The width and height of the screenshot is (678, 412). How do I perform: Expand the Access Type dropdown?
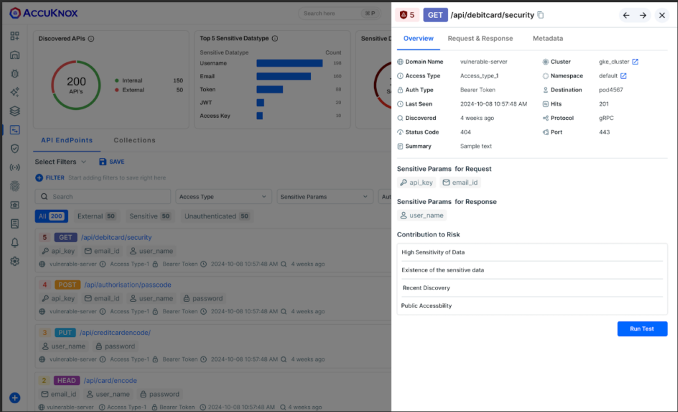click(223, 196)
